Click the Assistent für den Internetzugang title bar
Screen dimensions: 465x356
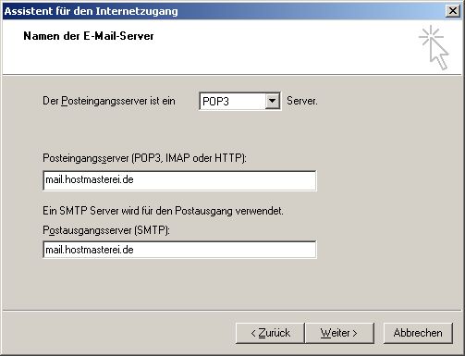pyautogui.click(x=224, y=11)
